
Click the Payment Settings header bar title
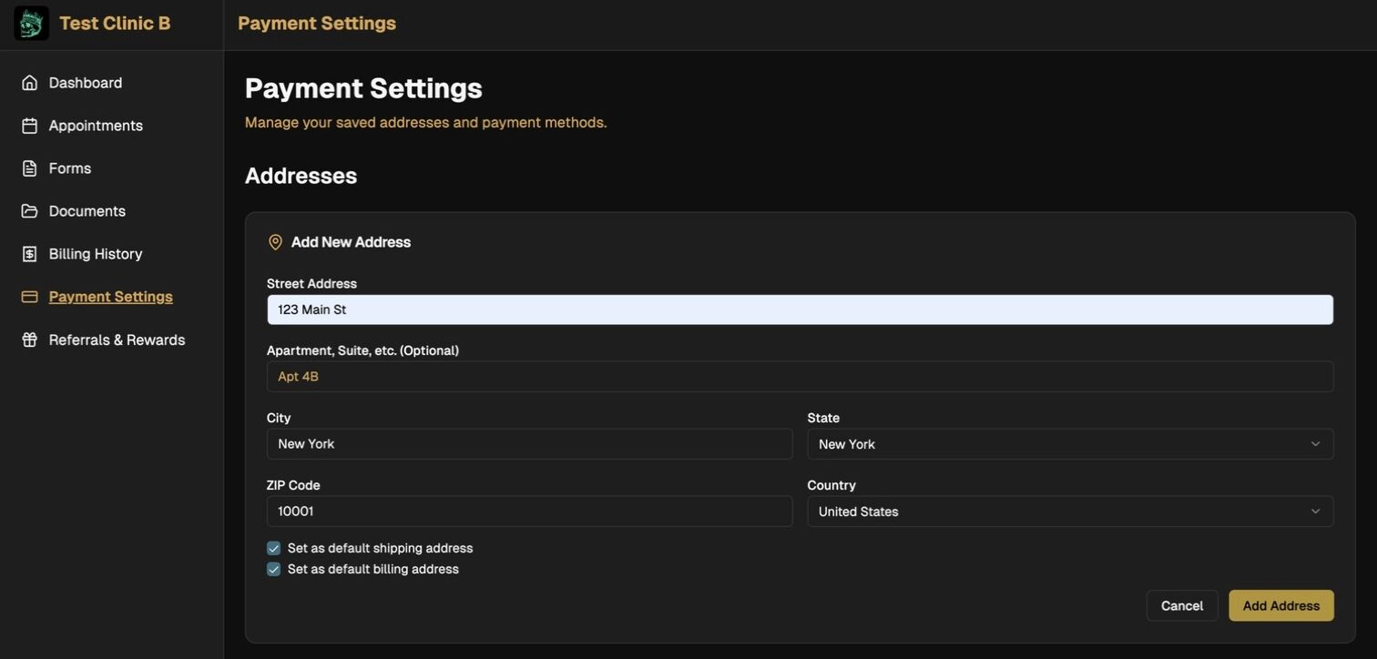[317, 24]
